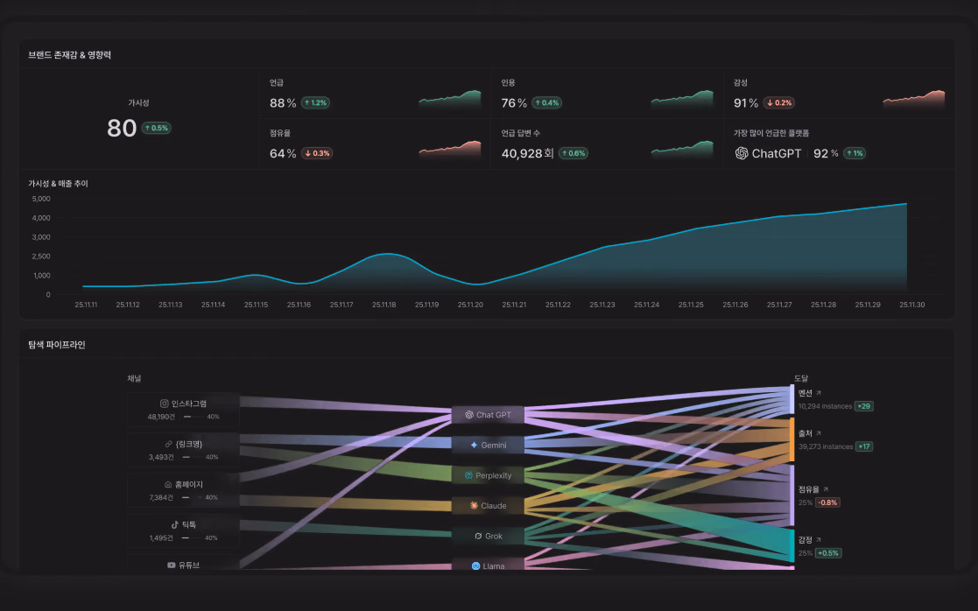Open the arrow link icon next to 감정
The image size is (978, 611).
point(819,540)
